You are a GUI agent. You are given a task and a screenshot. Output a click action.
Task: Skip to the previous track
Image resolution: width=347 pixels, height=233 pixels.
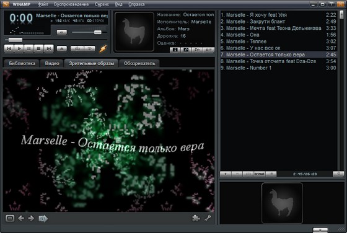point(9,48)
